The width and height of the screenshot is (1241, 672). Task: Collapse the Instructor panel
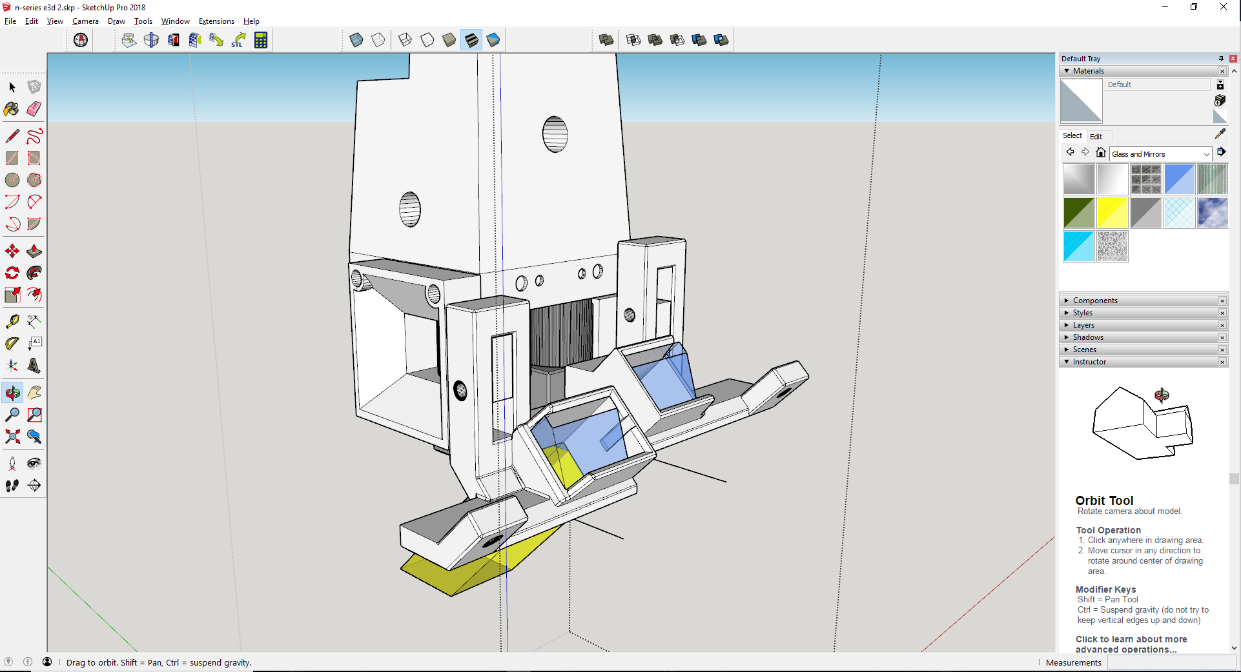[1067, 362]
